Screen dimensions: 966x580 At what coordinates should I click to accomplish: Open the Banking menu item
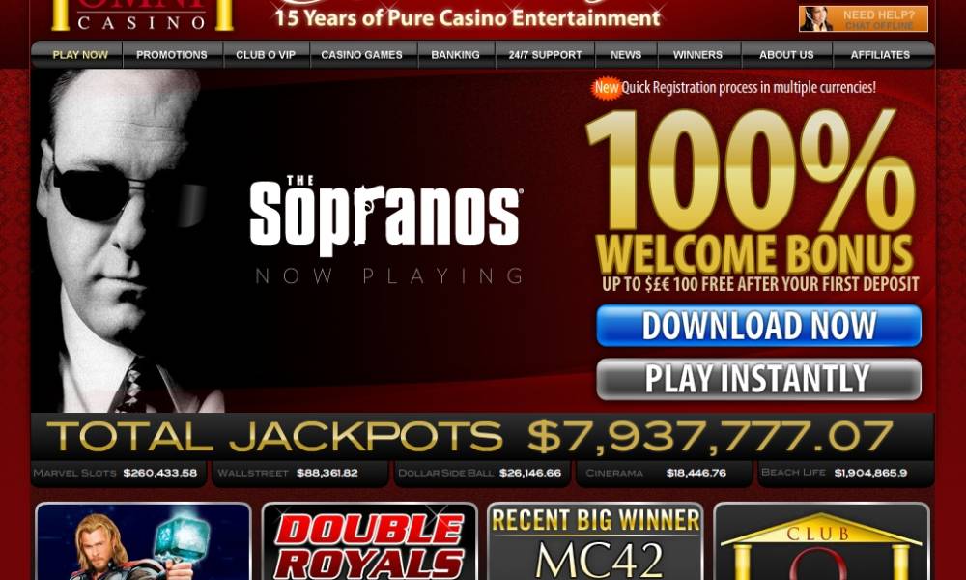pyautogui.click(x=455, y=55)
